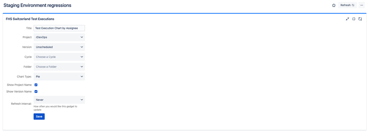Click the Staging Environment regressions title

[37, 5]
